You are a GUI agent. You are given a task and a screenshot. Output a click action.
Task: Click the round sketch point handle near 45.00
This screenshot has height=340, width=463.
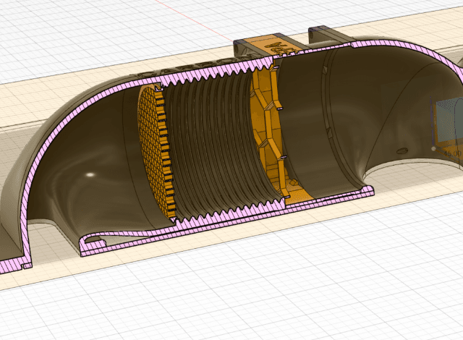(x=433, y=149)
